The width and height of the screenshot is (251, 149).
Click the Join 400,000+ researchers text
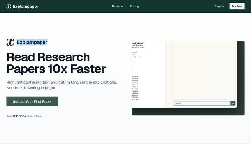tap(24, 116)
